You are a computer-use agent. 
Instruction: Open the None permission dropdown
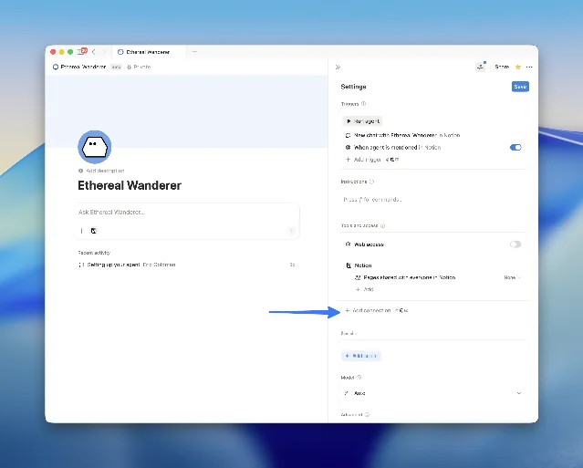pos(513,277)
